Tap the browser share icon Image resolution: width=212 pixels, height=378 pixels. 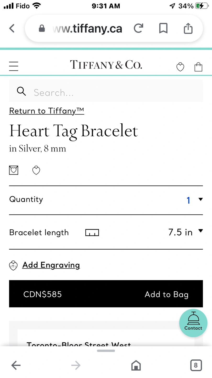pos(188,28)
